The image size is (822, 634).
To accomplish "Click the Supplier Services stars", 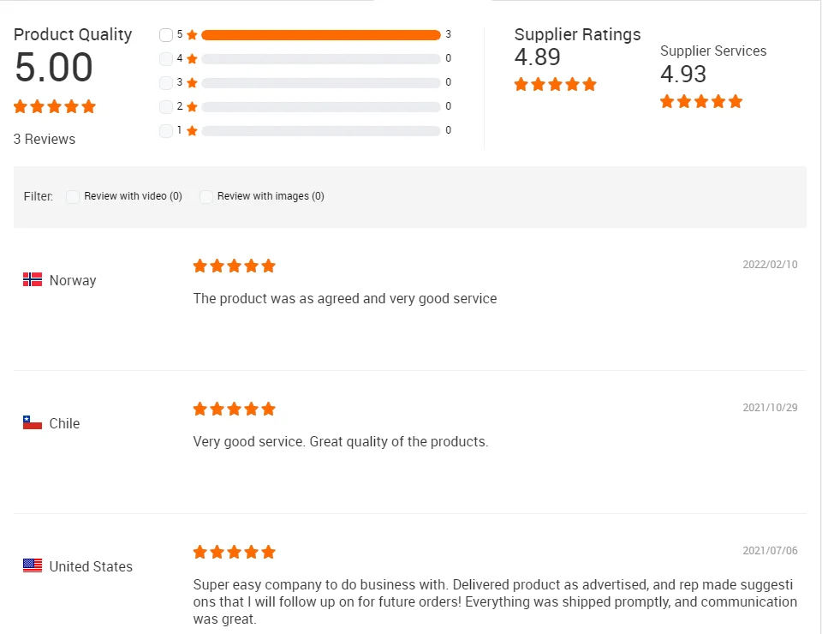I will tap(700, 102).
